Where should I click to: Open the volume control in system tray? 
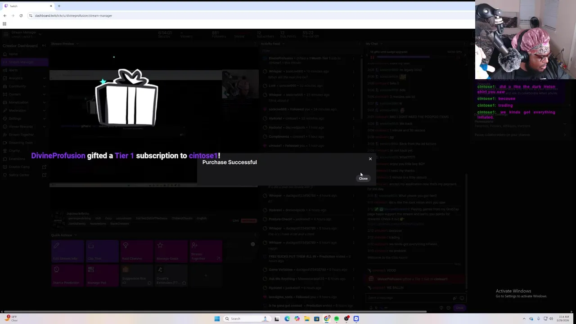coord(551,319)
